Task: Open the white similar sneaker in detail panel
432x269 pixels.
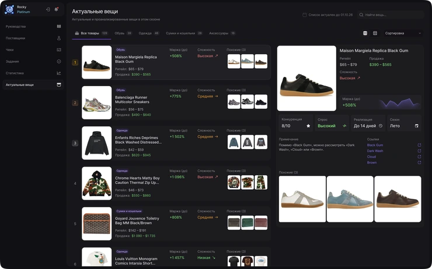Action: 302,199
